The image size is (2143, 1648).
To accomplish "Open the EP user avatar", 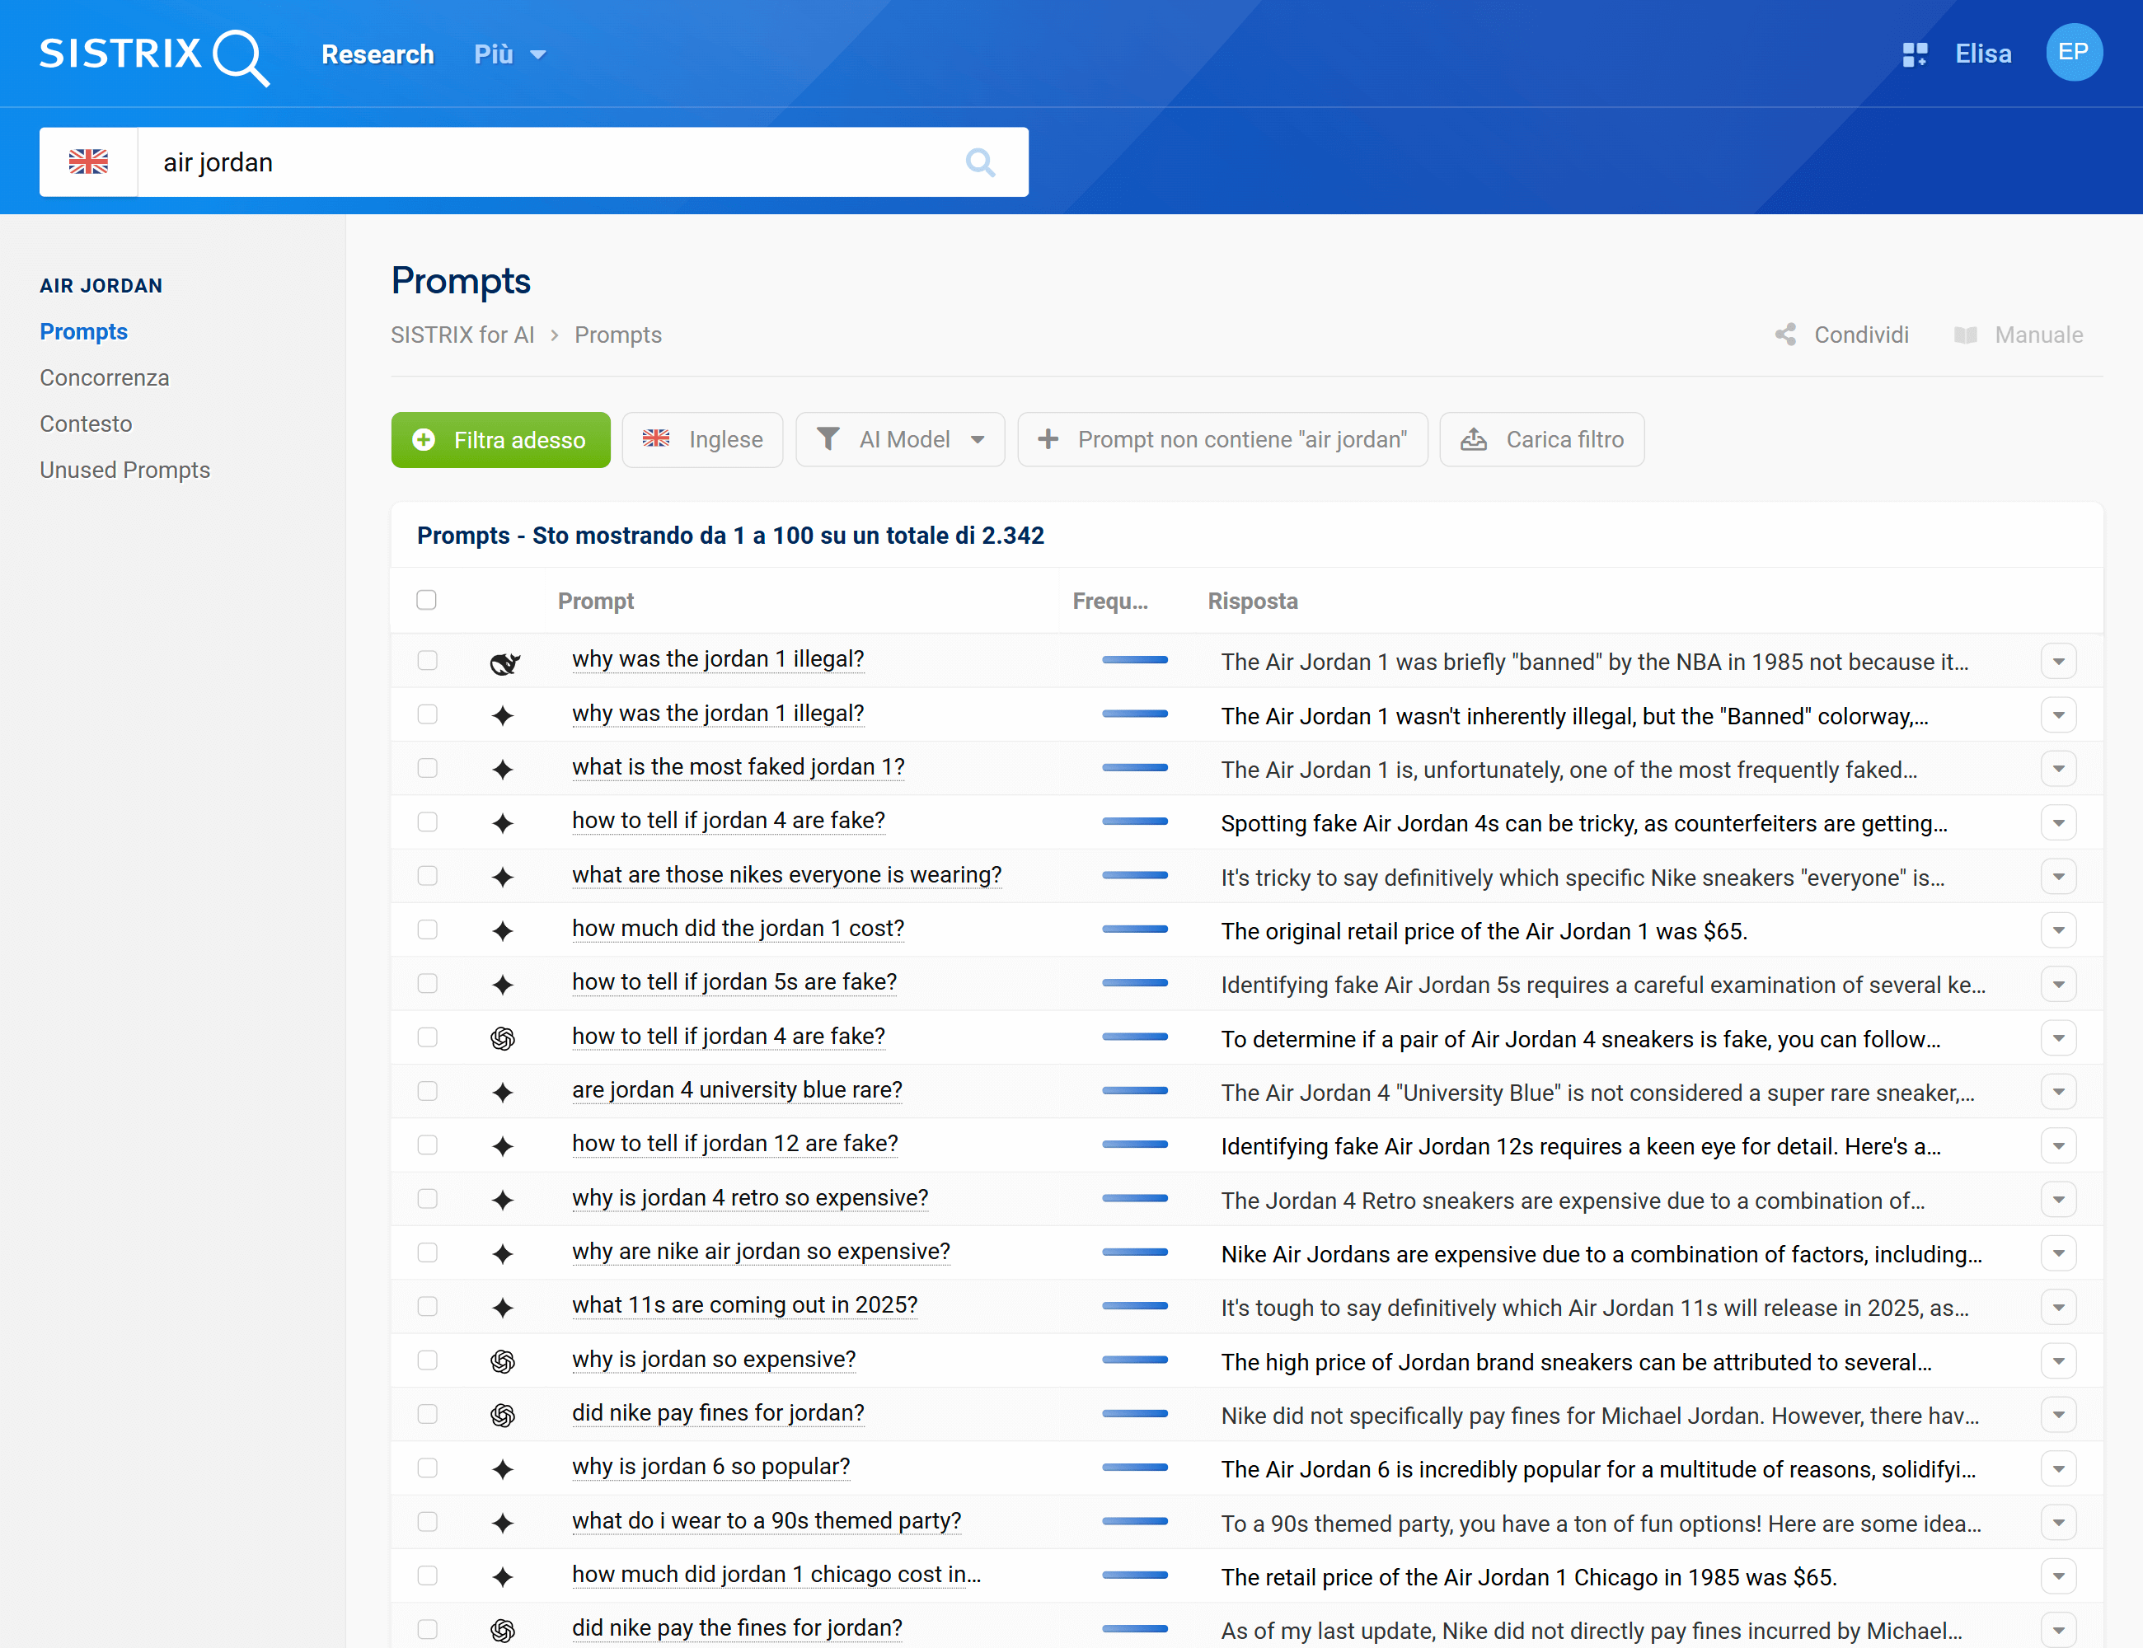I will pyautogui.click(x=2073, y=53).
